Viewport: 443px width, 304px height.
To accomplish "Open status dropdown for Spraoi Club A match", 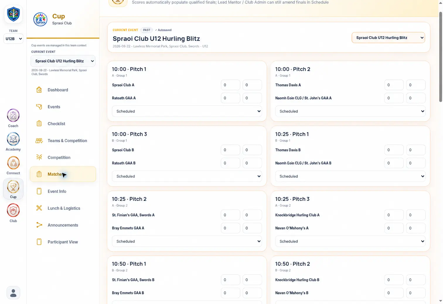I will (x=187, y=111).
